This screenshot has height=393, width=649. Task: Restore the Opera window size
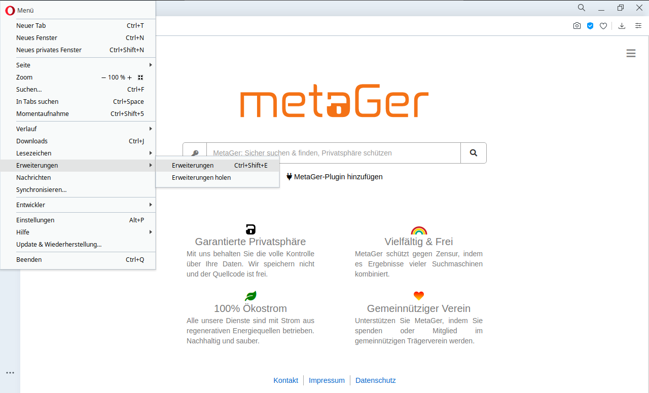(x=621, y=8)
